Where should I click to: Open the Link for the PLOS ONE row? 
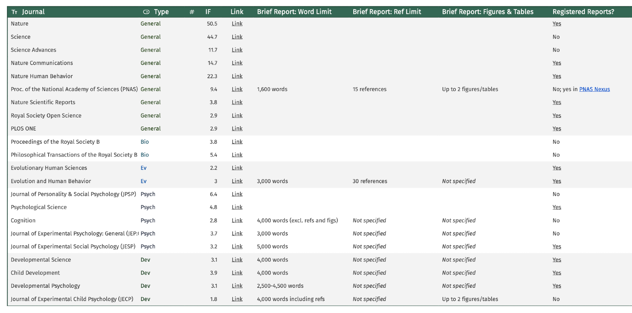(237, 129)
